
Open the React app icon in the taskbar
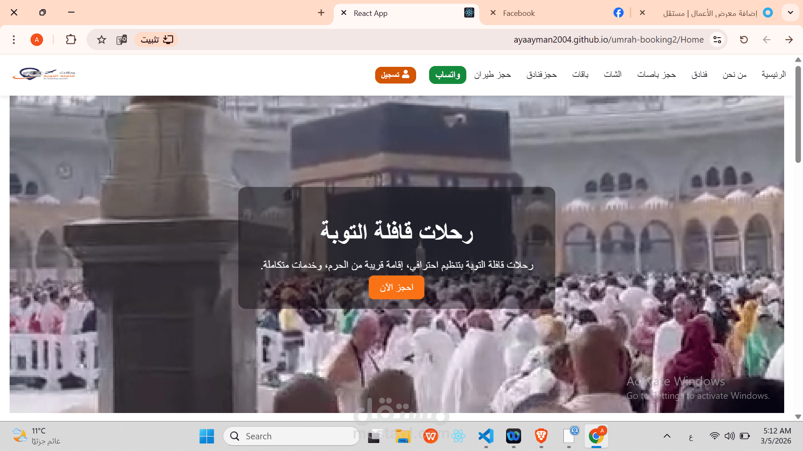coord(458,436)
